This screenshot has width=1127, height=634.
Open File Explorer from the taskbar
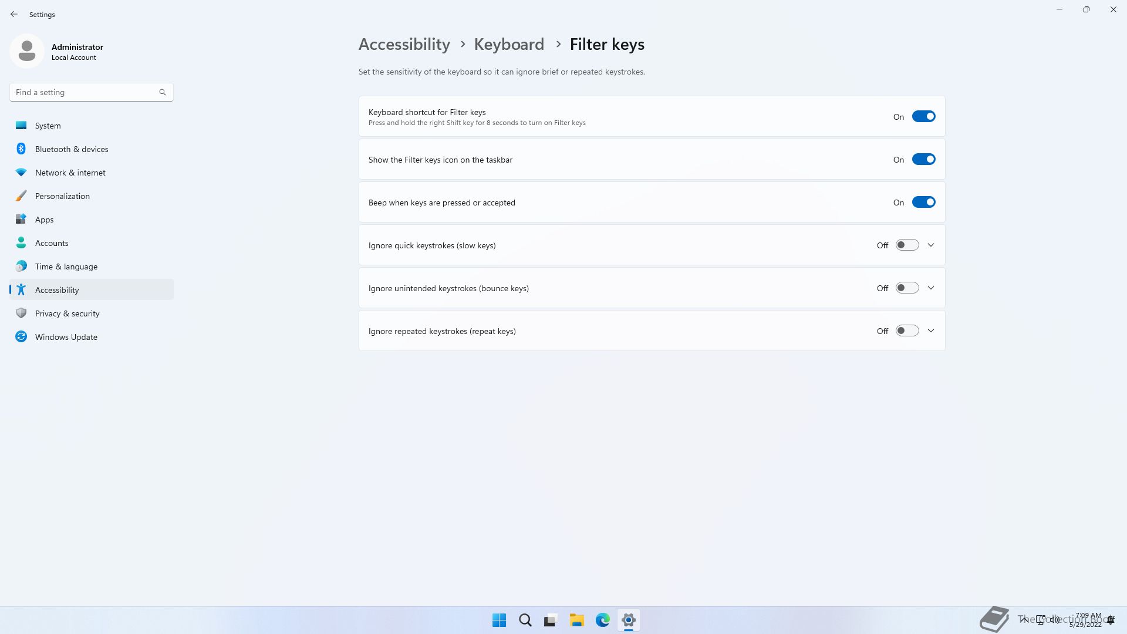coord(576,620)
